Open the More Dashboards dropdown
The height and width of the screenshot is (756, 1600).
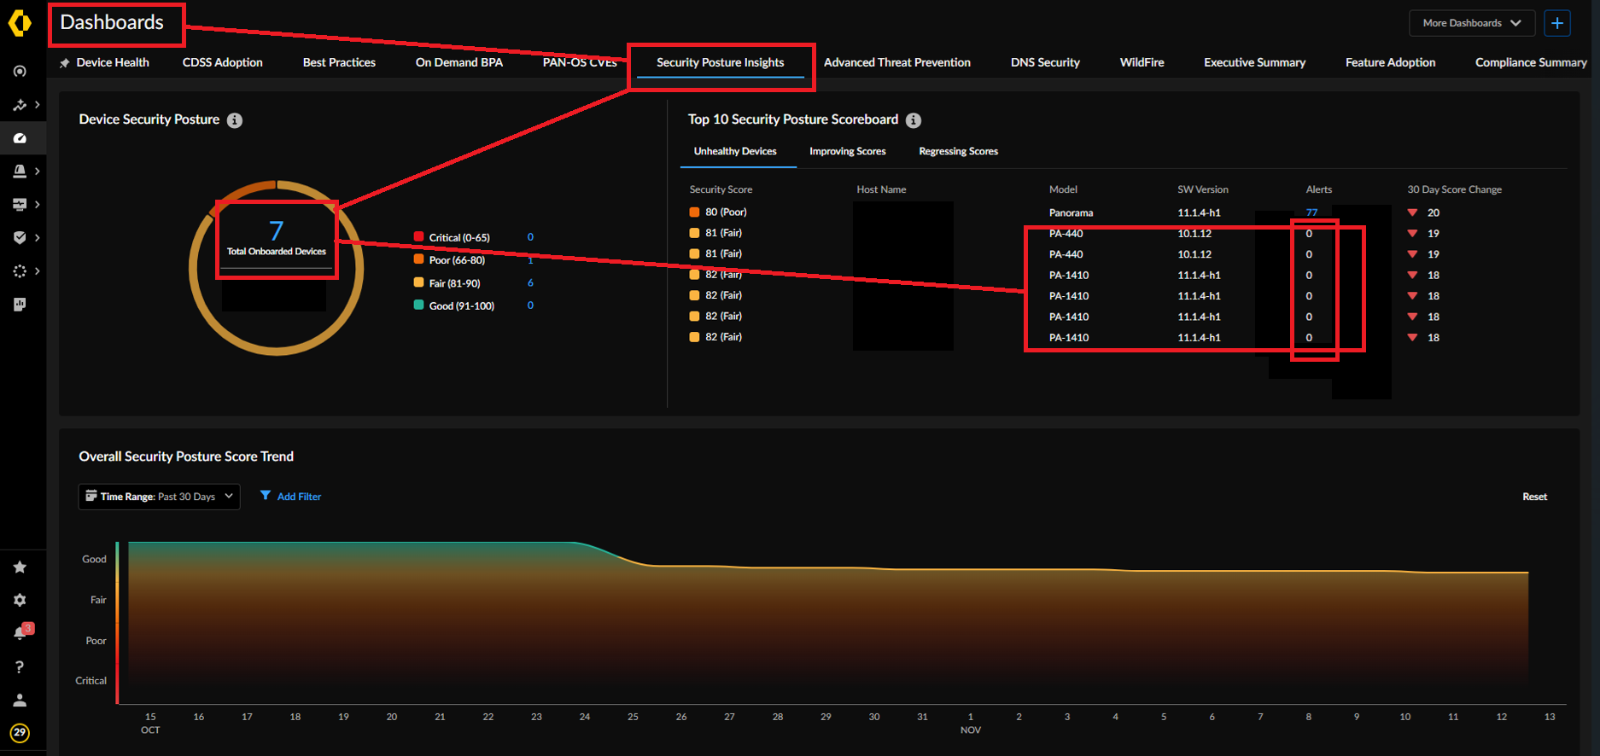click(x=1471, y=23)
